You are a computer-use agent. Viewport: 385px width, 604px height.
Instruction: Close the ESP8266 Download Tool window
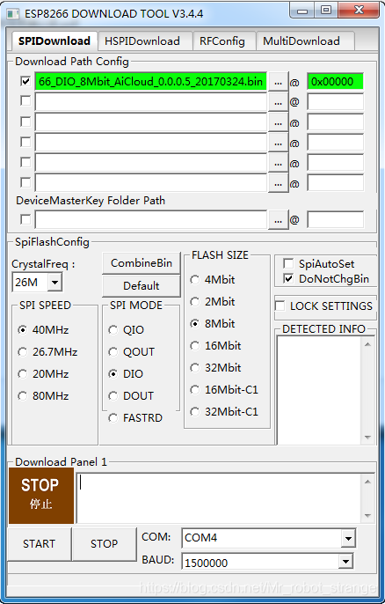point(359,10)
